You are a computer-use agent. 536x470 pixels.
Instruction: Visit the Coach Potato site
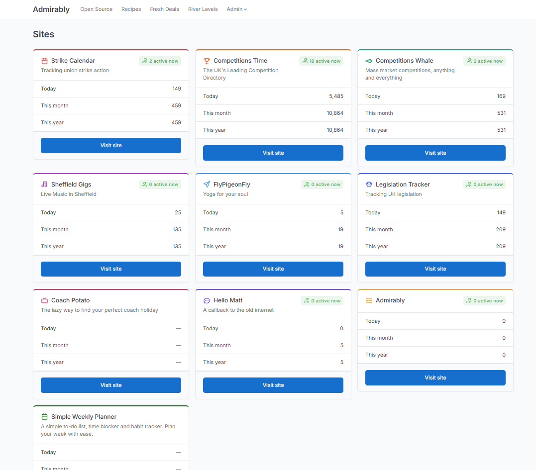click(111, 385)
